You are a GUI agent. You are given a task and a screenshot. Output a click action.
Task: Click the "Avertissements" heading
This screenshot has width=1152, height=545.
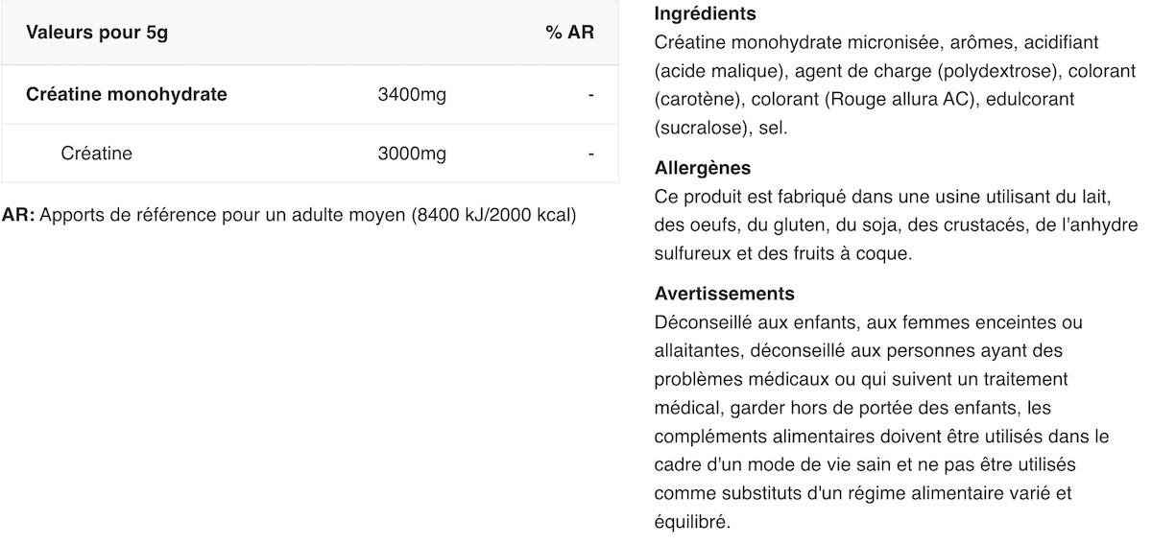724,294
